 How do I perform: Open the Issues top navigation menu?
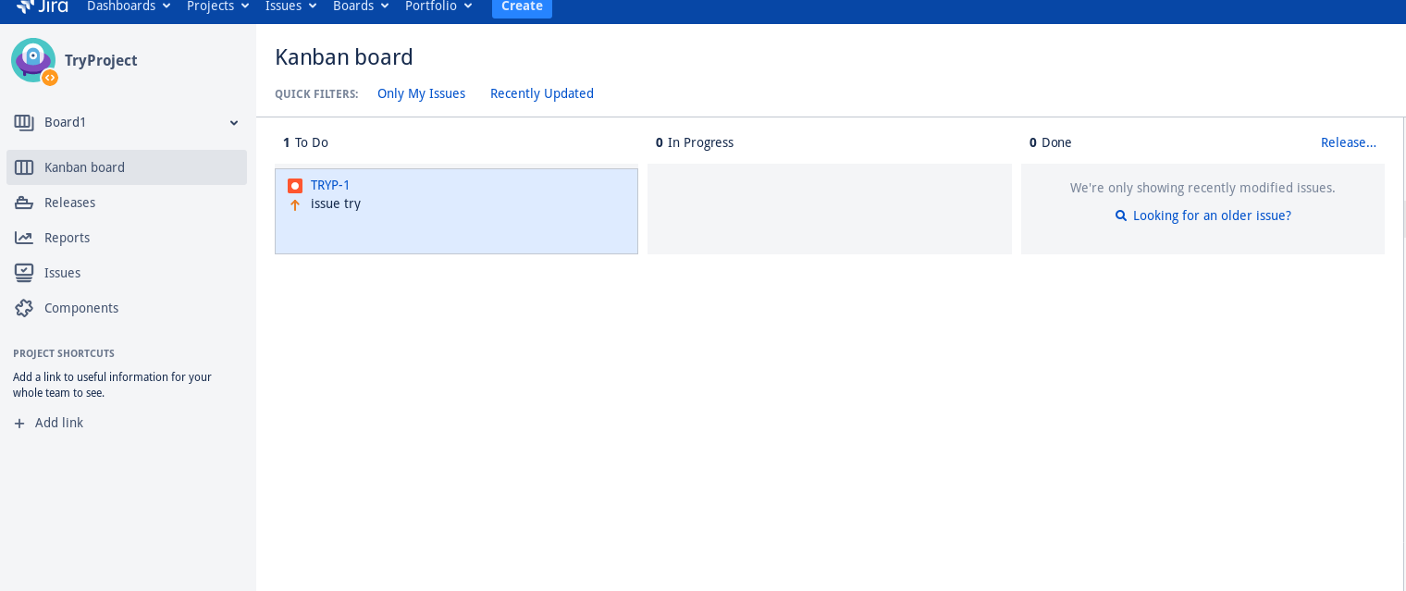pyautogui.click(x=290, y=6)
